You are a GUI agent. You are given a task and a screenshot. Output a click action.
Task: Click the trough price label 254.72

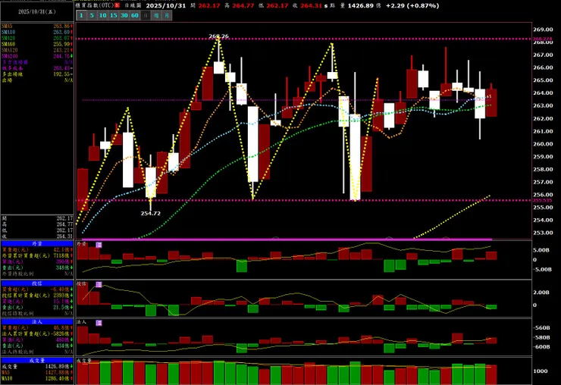click(151, 213)
